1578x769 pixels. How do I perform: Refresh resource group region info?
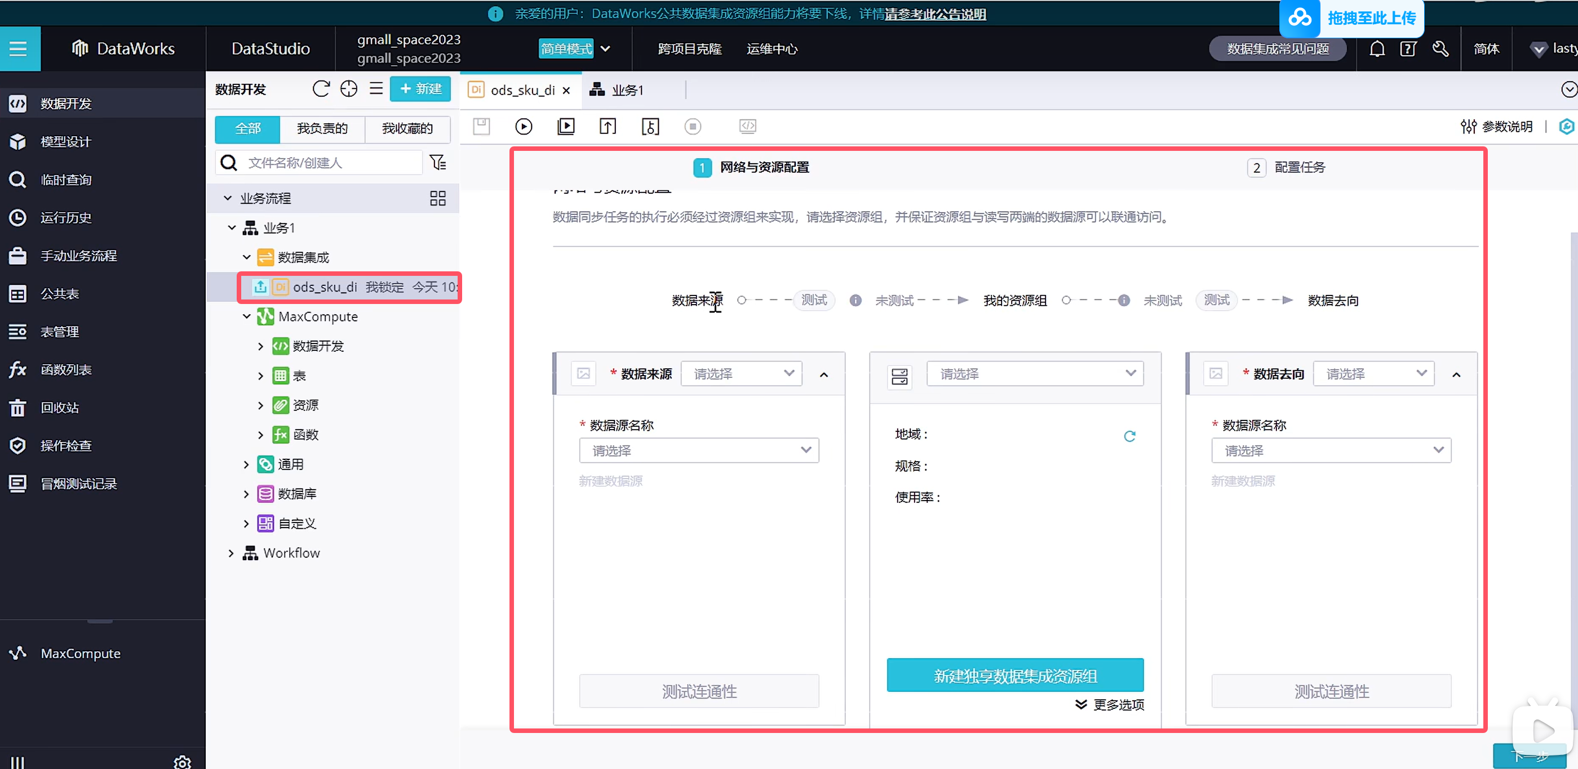tap(1129, 436)
